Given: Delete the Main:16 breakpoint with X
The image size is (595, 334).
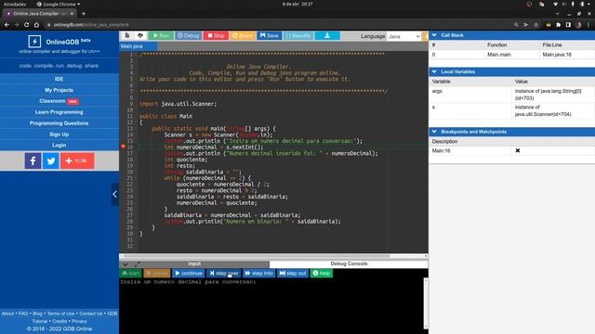Looking at the screenshot, I should tap(518, 150).
